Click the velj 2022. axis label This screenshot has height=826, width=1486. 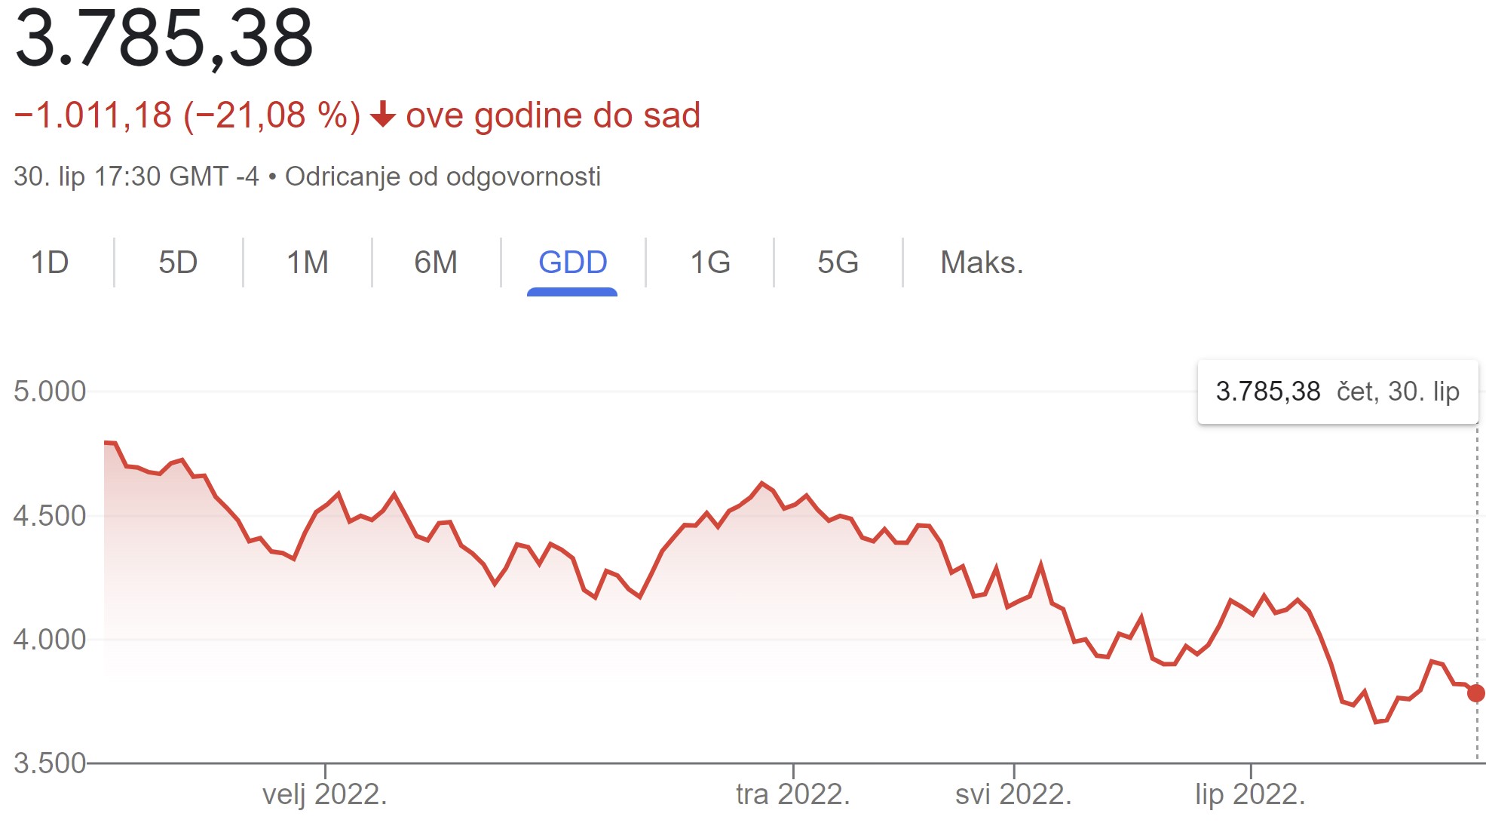tap(324, 794)
